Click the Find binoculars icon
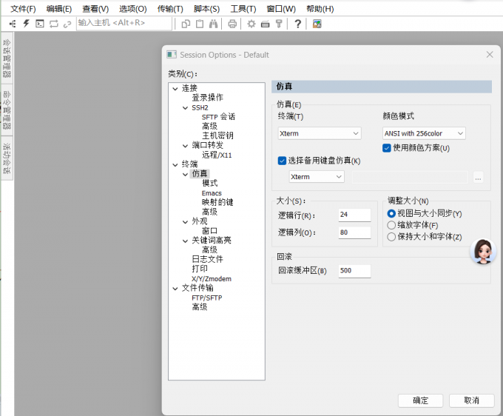 pyautogui.click(x=213, y=24)
